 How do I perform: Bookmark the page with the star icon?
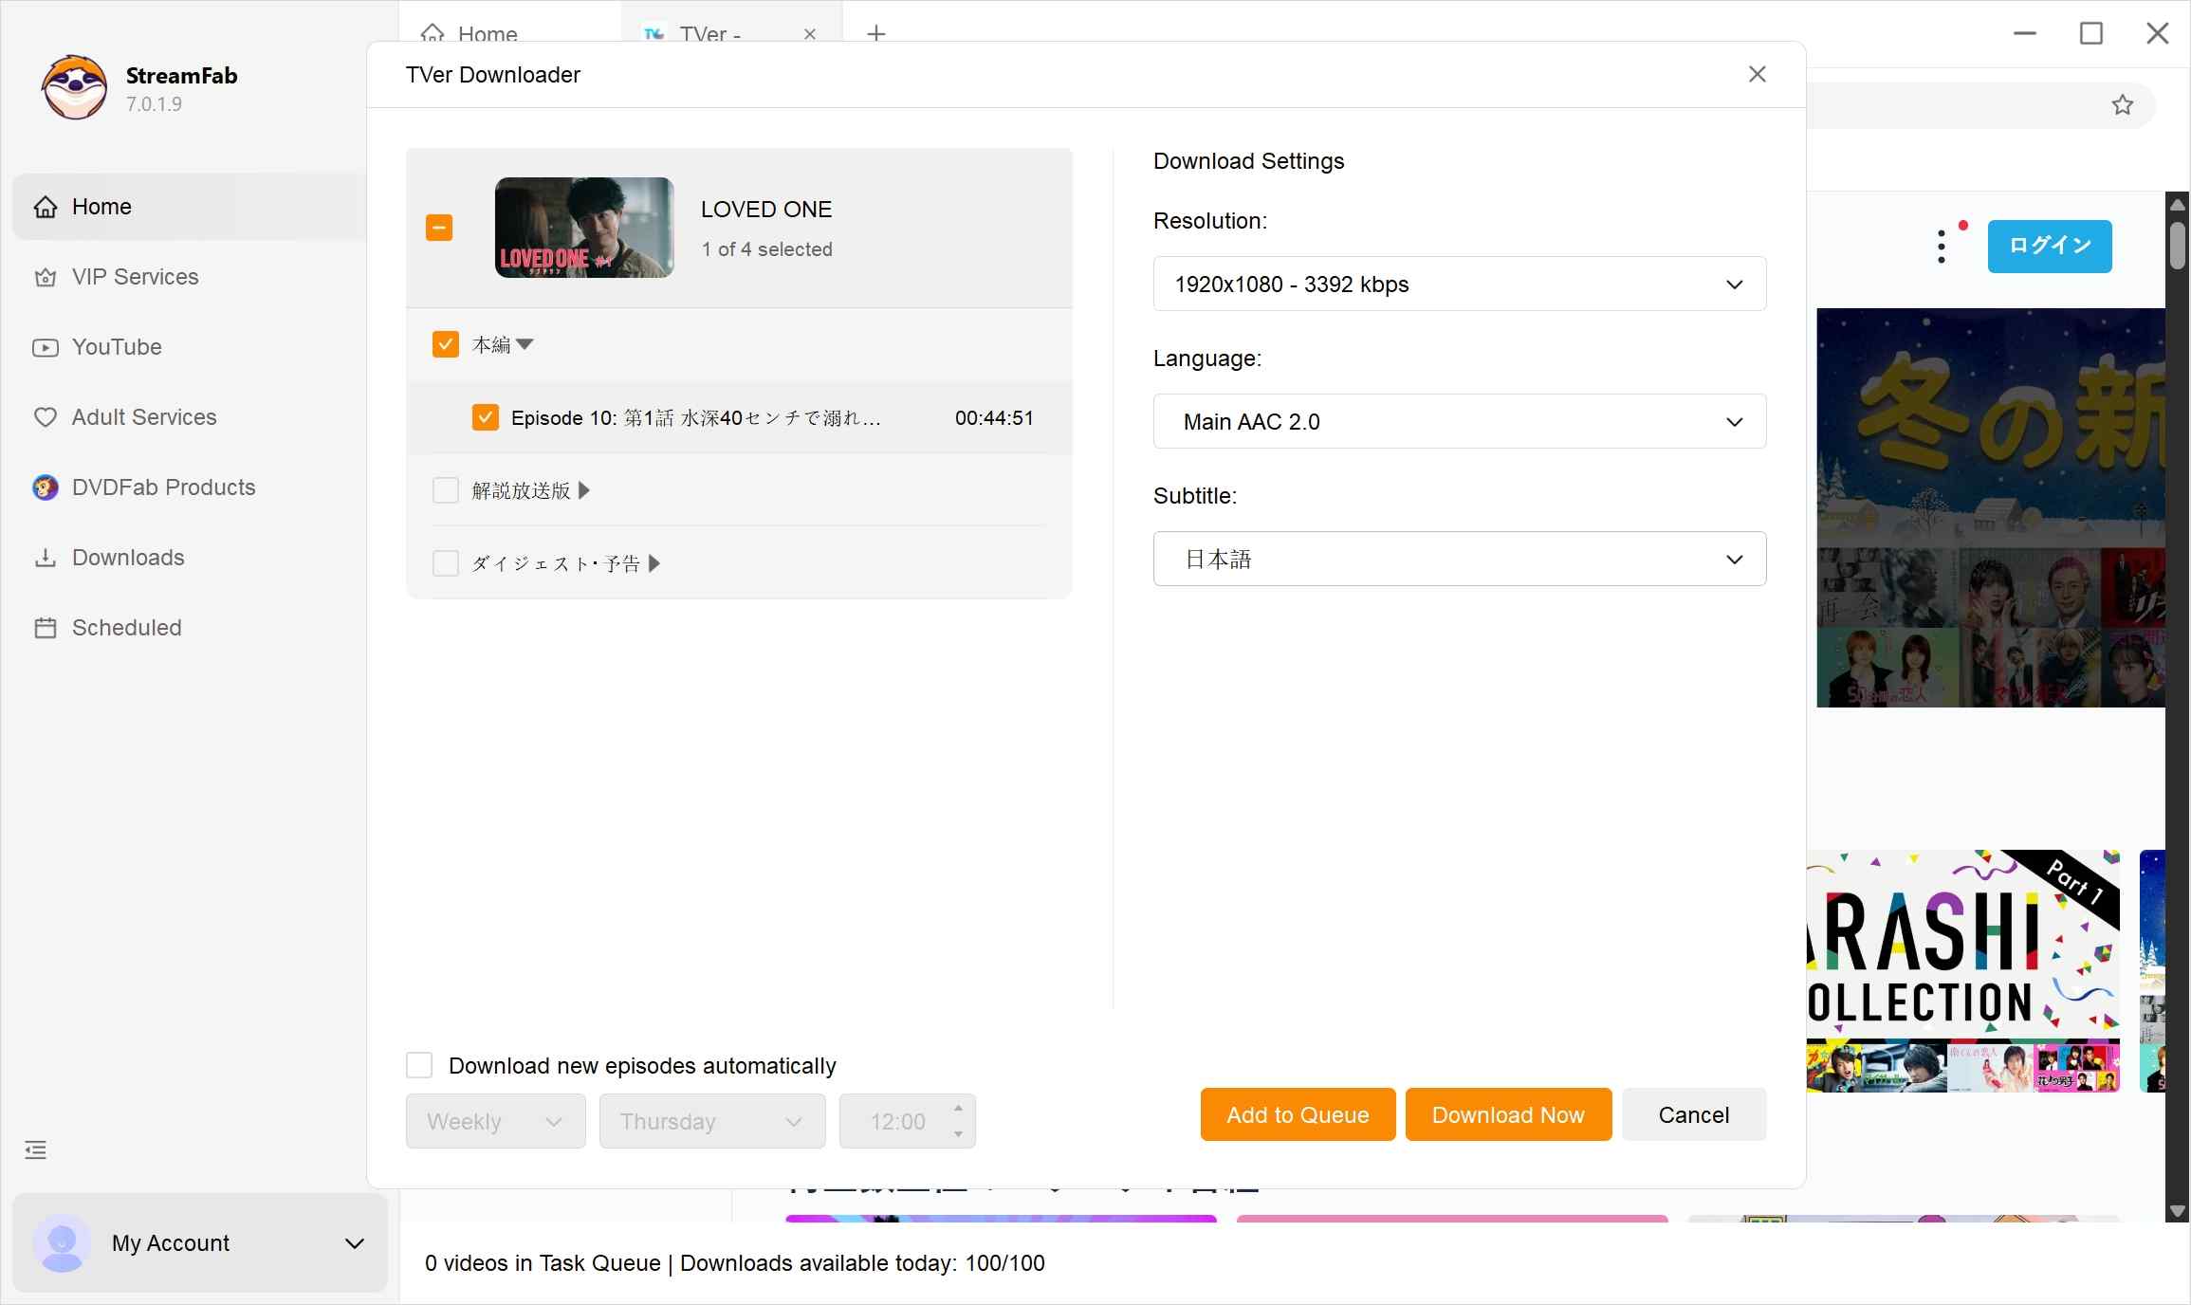(2123, 104)
